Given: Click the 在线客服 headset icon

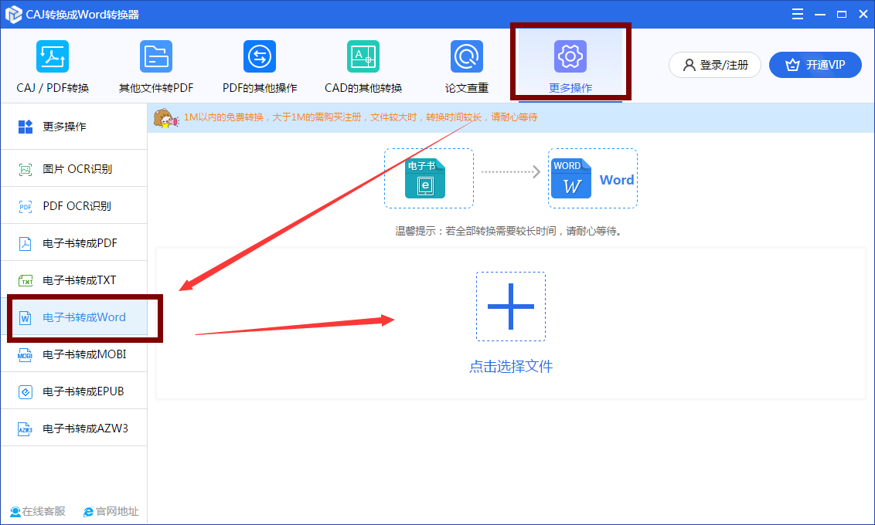Looking at the screenshot, I should [x=15, y=512].
